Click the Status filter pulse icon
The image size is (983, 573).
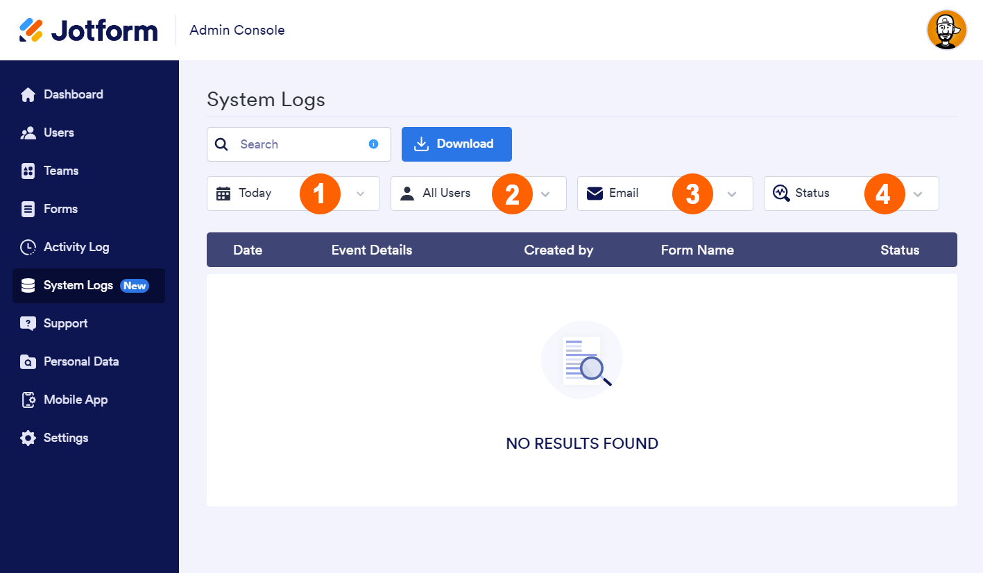point(781,194)
